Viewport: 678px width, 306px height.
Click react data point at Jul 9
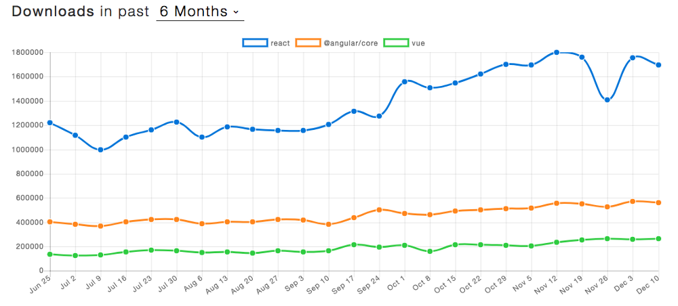coord(100,150)
